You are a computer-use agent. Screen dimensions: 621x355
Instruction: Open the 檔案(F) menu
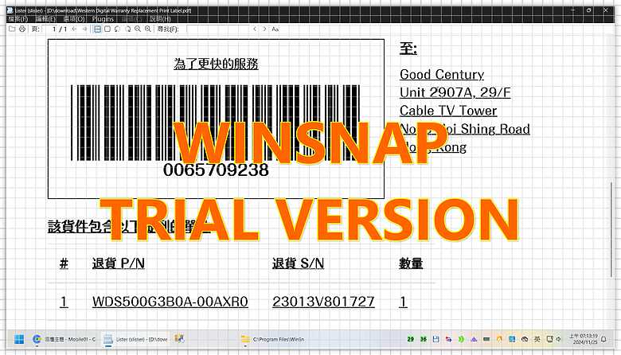[x=18, y=18]
